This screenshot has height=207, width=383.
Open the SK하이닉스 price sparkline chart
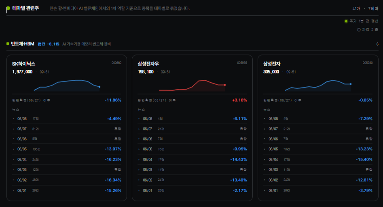[x=67, y=85]
